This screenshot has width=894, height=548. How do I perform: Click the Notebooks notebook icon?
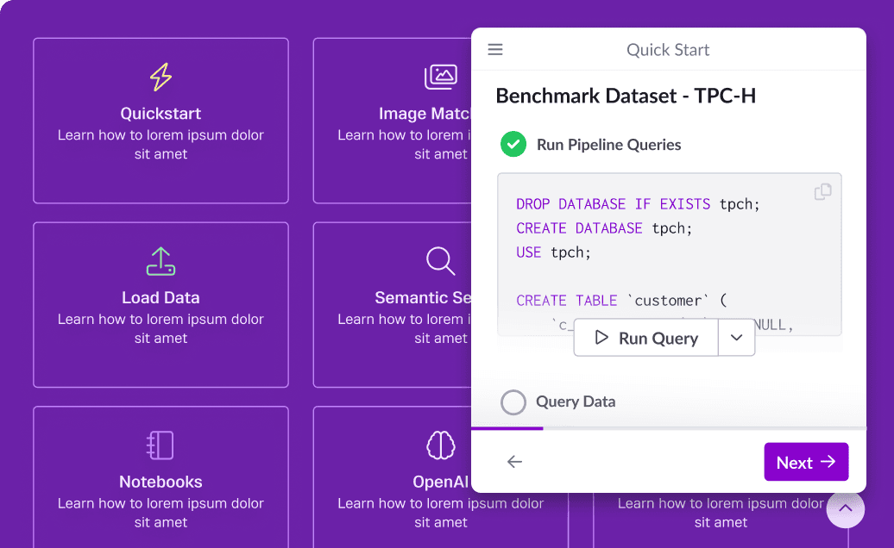click(161, 445)
